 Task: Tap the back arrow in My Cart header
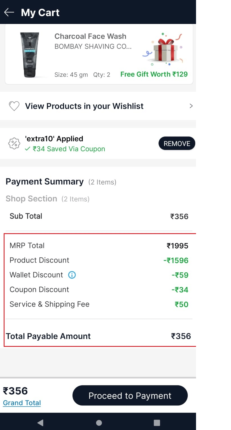pyautogui.click(x=9, y=12)
